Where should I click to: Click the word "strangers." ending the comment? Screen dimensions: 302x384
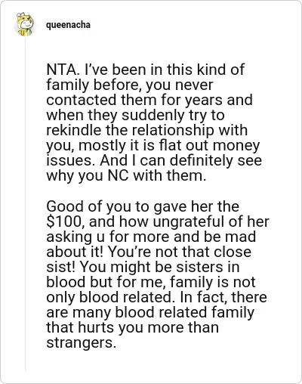point(82,342)
